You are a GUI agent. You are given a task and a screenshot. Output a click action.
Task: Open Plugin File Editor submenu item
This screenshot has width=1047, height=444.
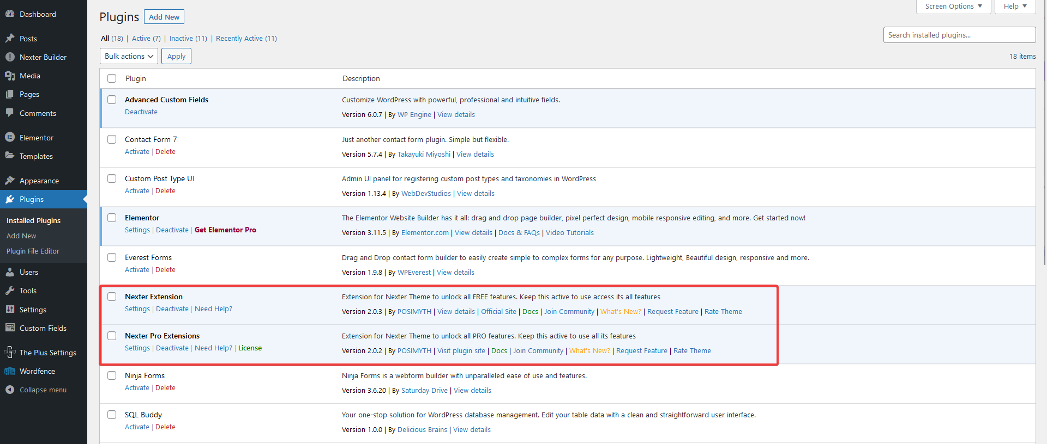click(33, 251)
